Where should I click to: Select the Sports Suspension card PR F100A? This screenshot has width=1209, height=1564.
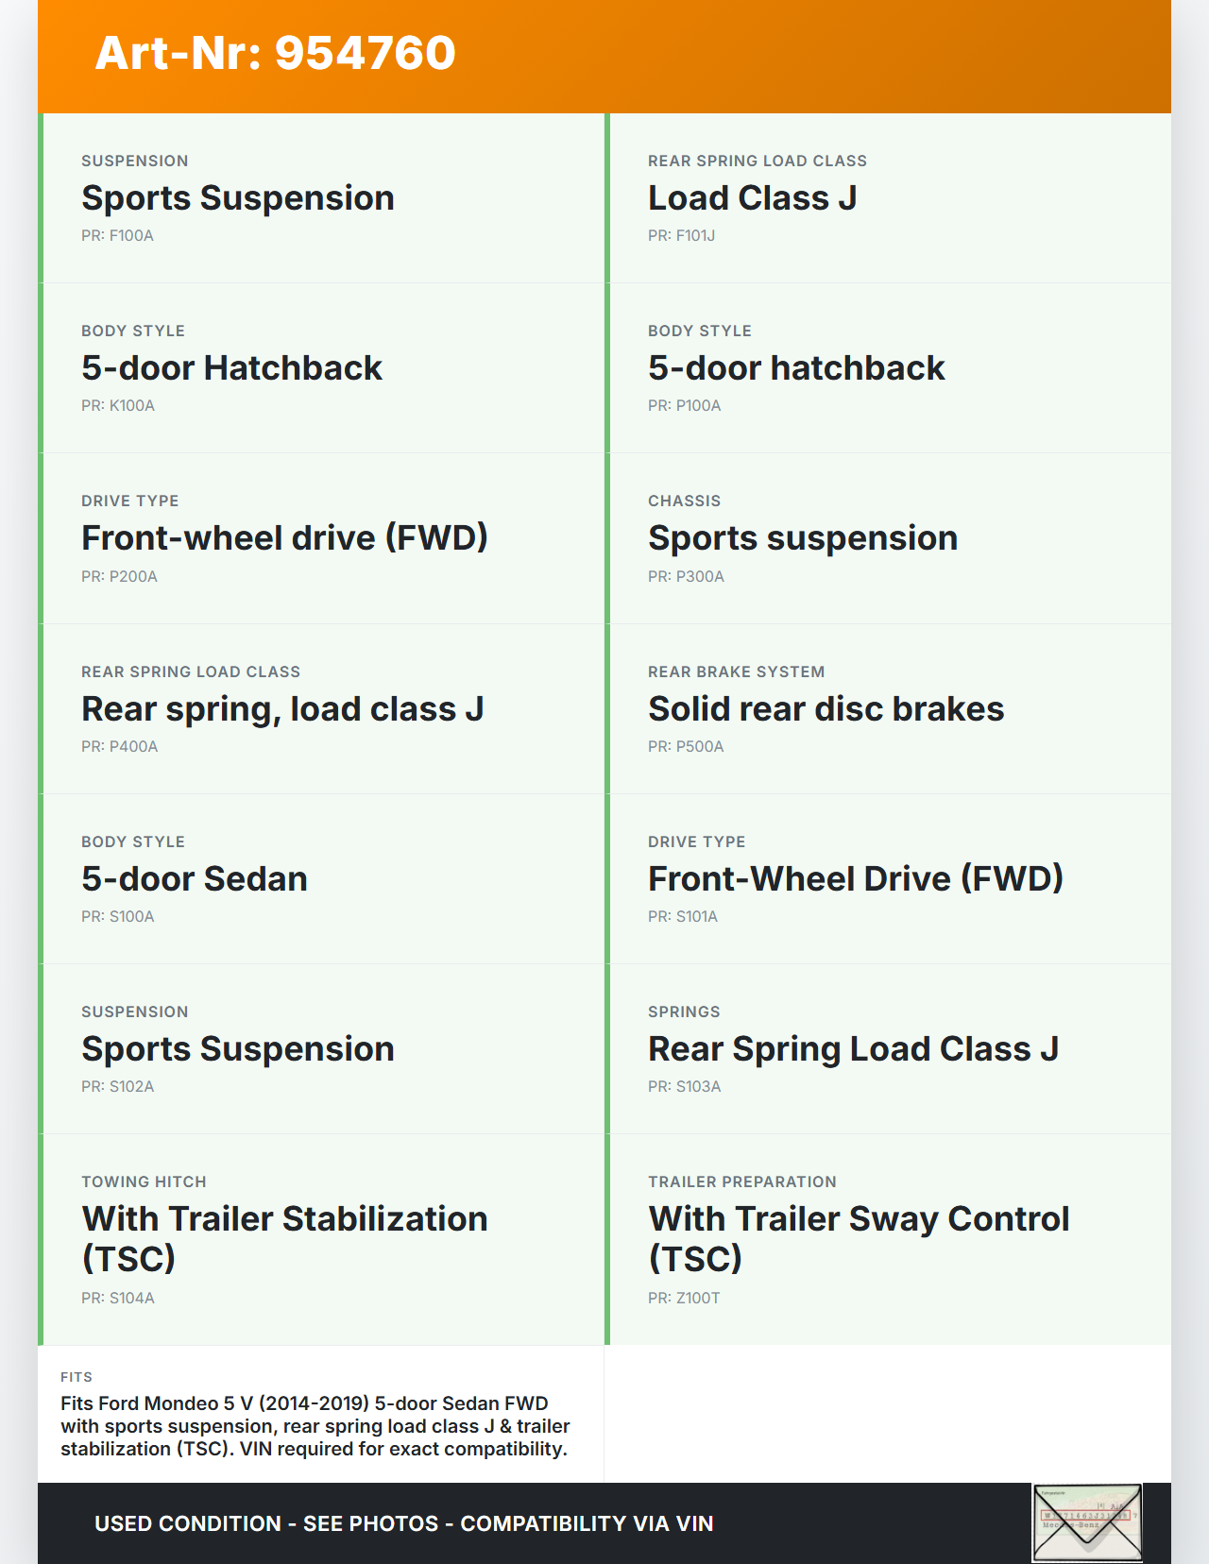click(321, 198)
